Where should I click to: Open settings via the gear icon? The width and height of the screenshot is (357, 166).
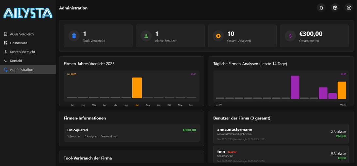[335, 8]
